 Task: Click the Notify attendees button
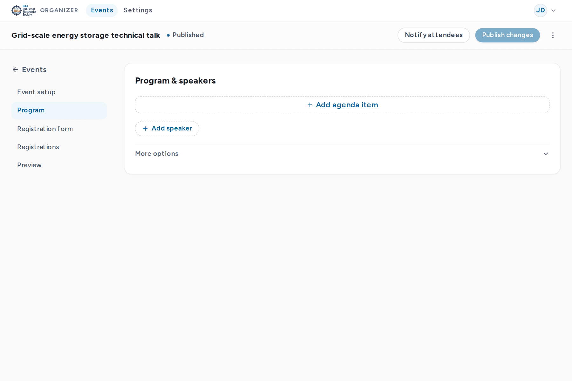pyautogui.click(x=434, y=35)
